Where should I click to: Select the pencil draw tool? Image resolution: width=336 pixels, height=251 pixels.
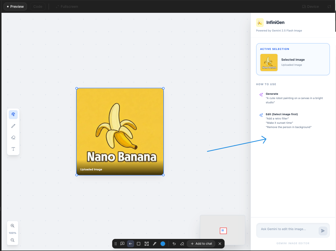pyautogui.click(x=13, y=126)
